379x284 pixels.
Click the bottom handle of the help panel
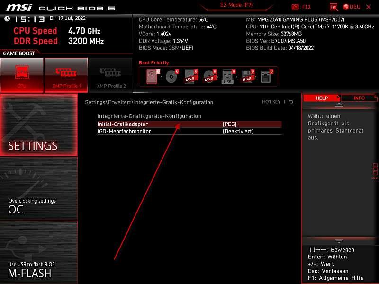pos(339,240)
